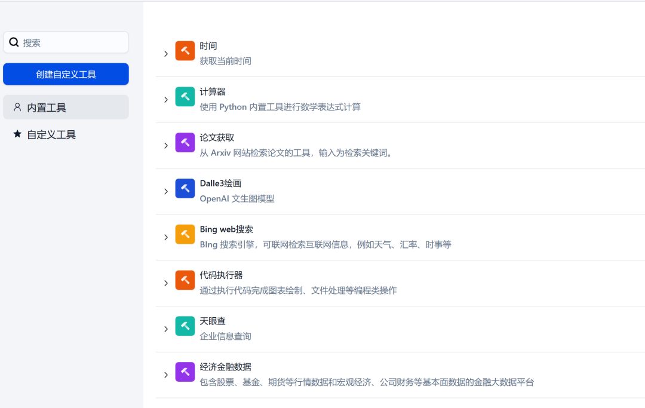Click the blue hammer icon for Dalle3绘画
Image resolution: width=645 pixels, height=408 pixels.
click(185, 188)
